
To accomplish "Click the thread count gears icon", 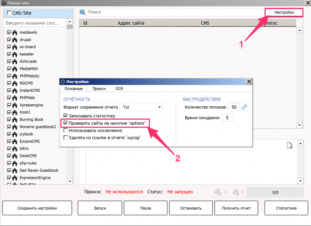I will 244,107.
